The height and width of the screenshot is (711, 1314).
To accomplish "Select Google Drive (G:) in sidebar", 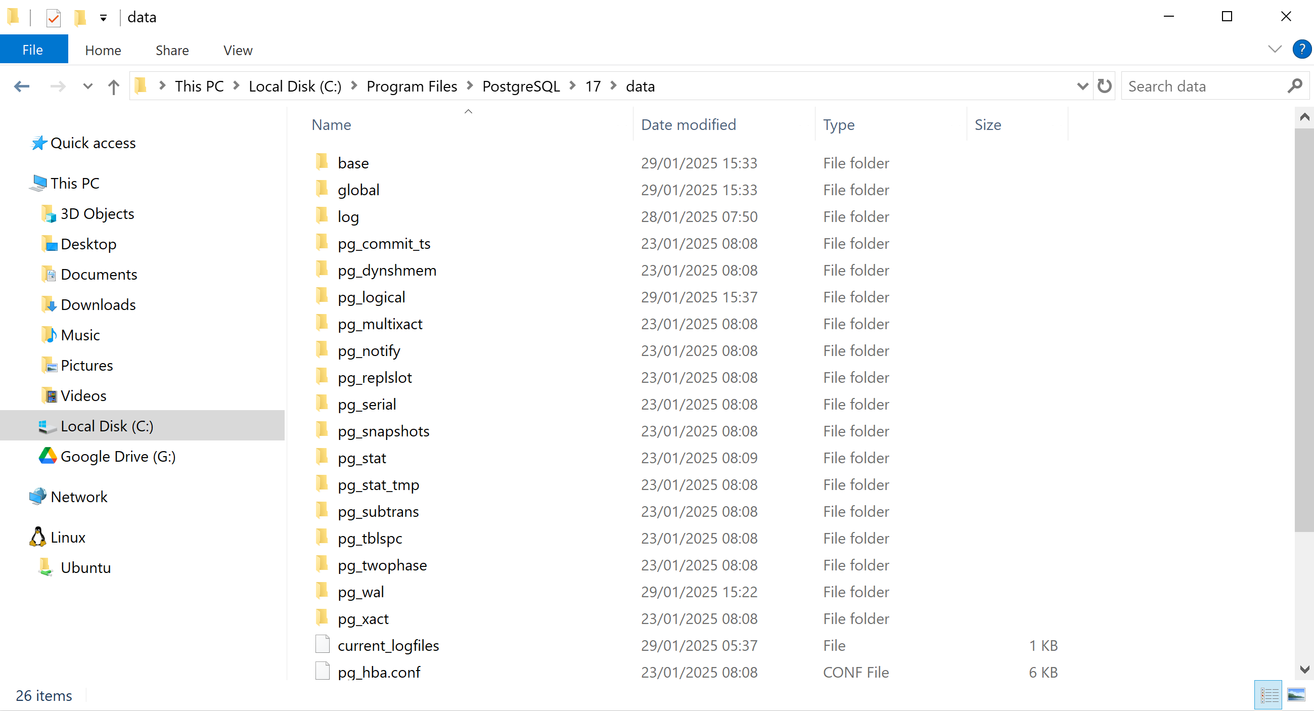I will [117, 456].
